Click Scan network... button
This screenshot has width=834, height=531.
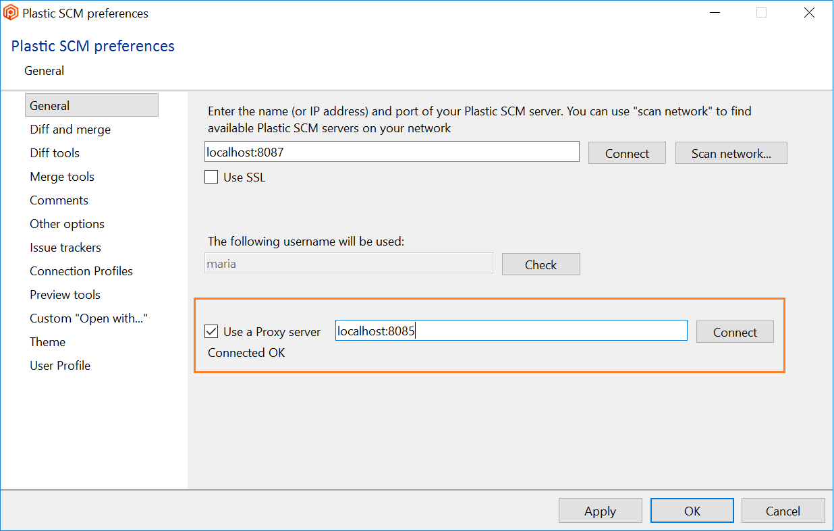click(731, 153)
